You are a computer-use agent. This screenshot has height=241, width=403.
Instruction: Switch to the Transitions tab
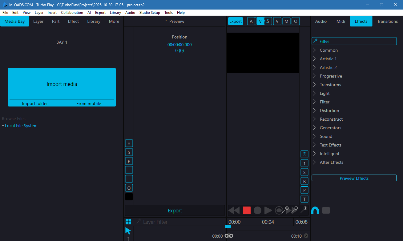pyautogui.click(x=387, y=21)
